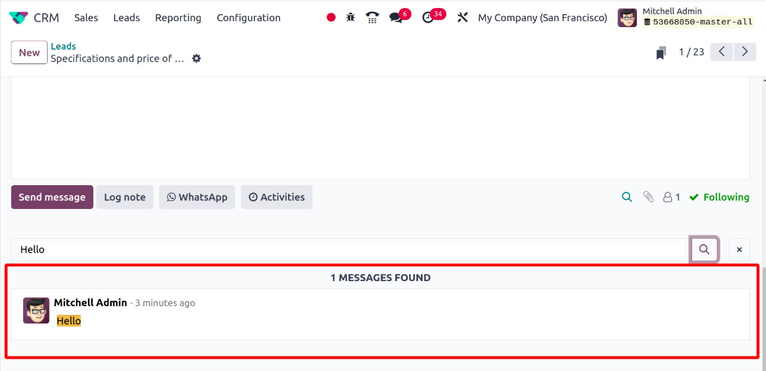
Task: Open the CRM app home logo
Action: [x=19, y=18]
